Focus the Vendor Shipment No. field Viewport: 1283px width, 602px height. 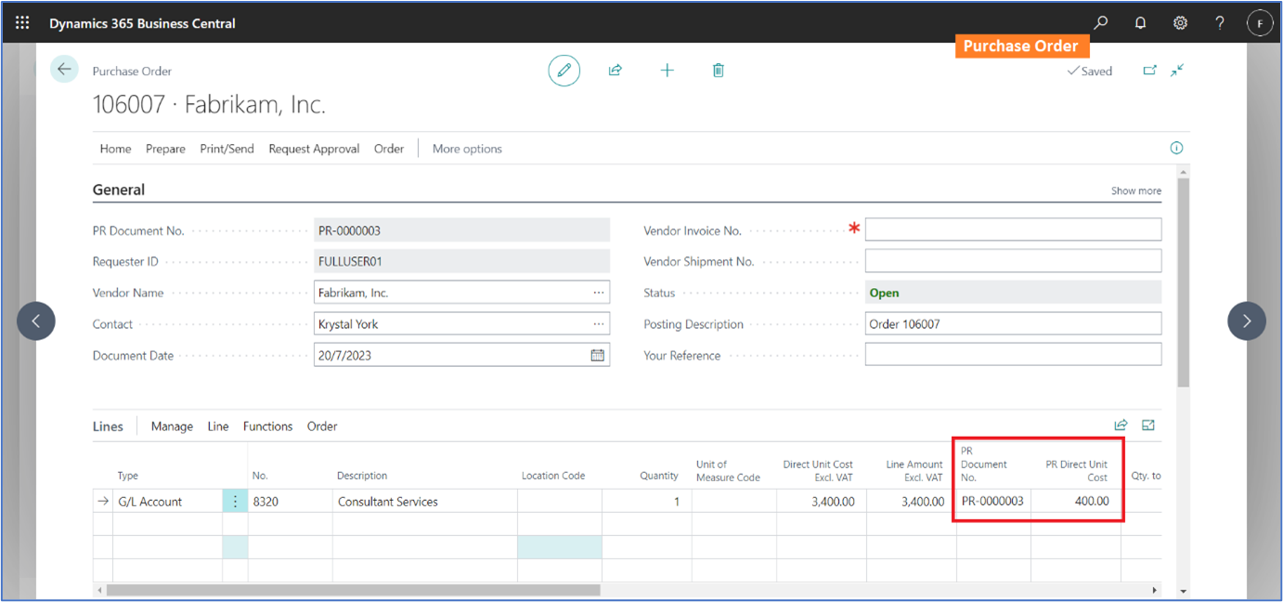click(1013, 261)
